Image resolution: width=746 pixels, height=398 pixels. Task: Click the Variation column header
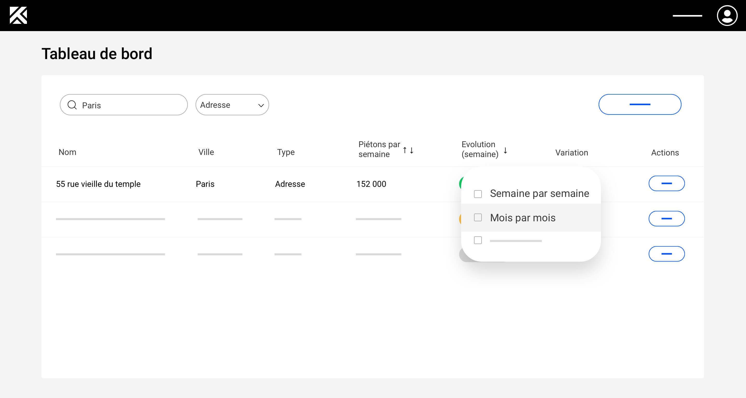point(571,153)
